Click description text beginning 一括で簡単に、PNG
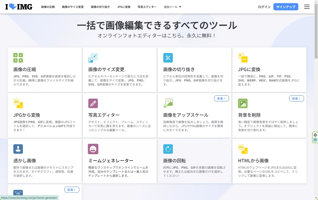The height and width of the screenshot is (200, 318). (x=269, y=80)
